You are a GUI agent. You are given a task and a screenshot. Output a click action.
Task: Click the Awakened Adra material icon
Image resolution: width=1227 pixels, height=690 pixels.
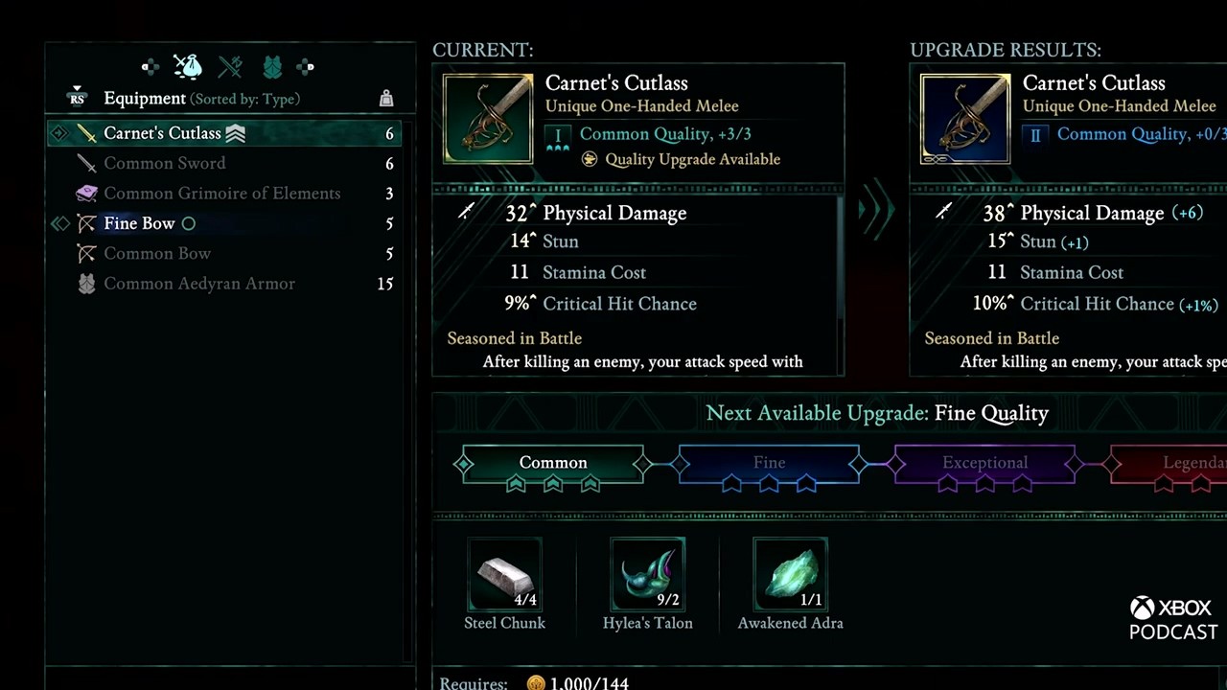790,575
